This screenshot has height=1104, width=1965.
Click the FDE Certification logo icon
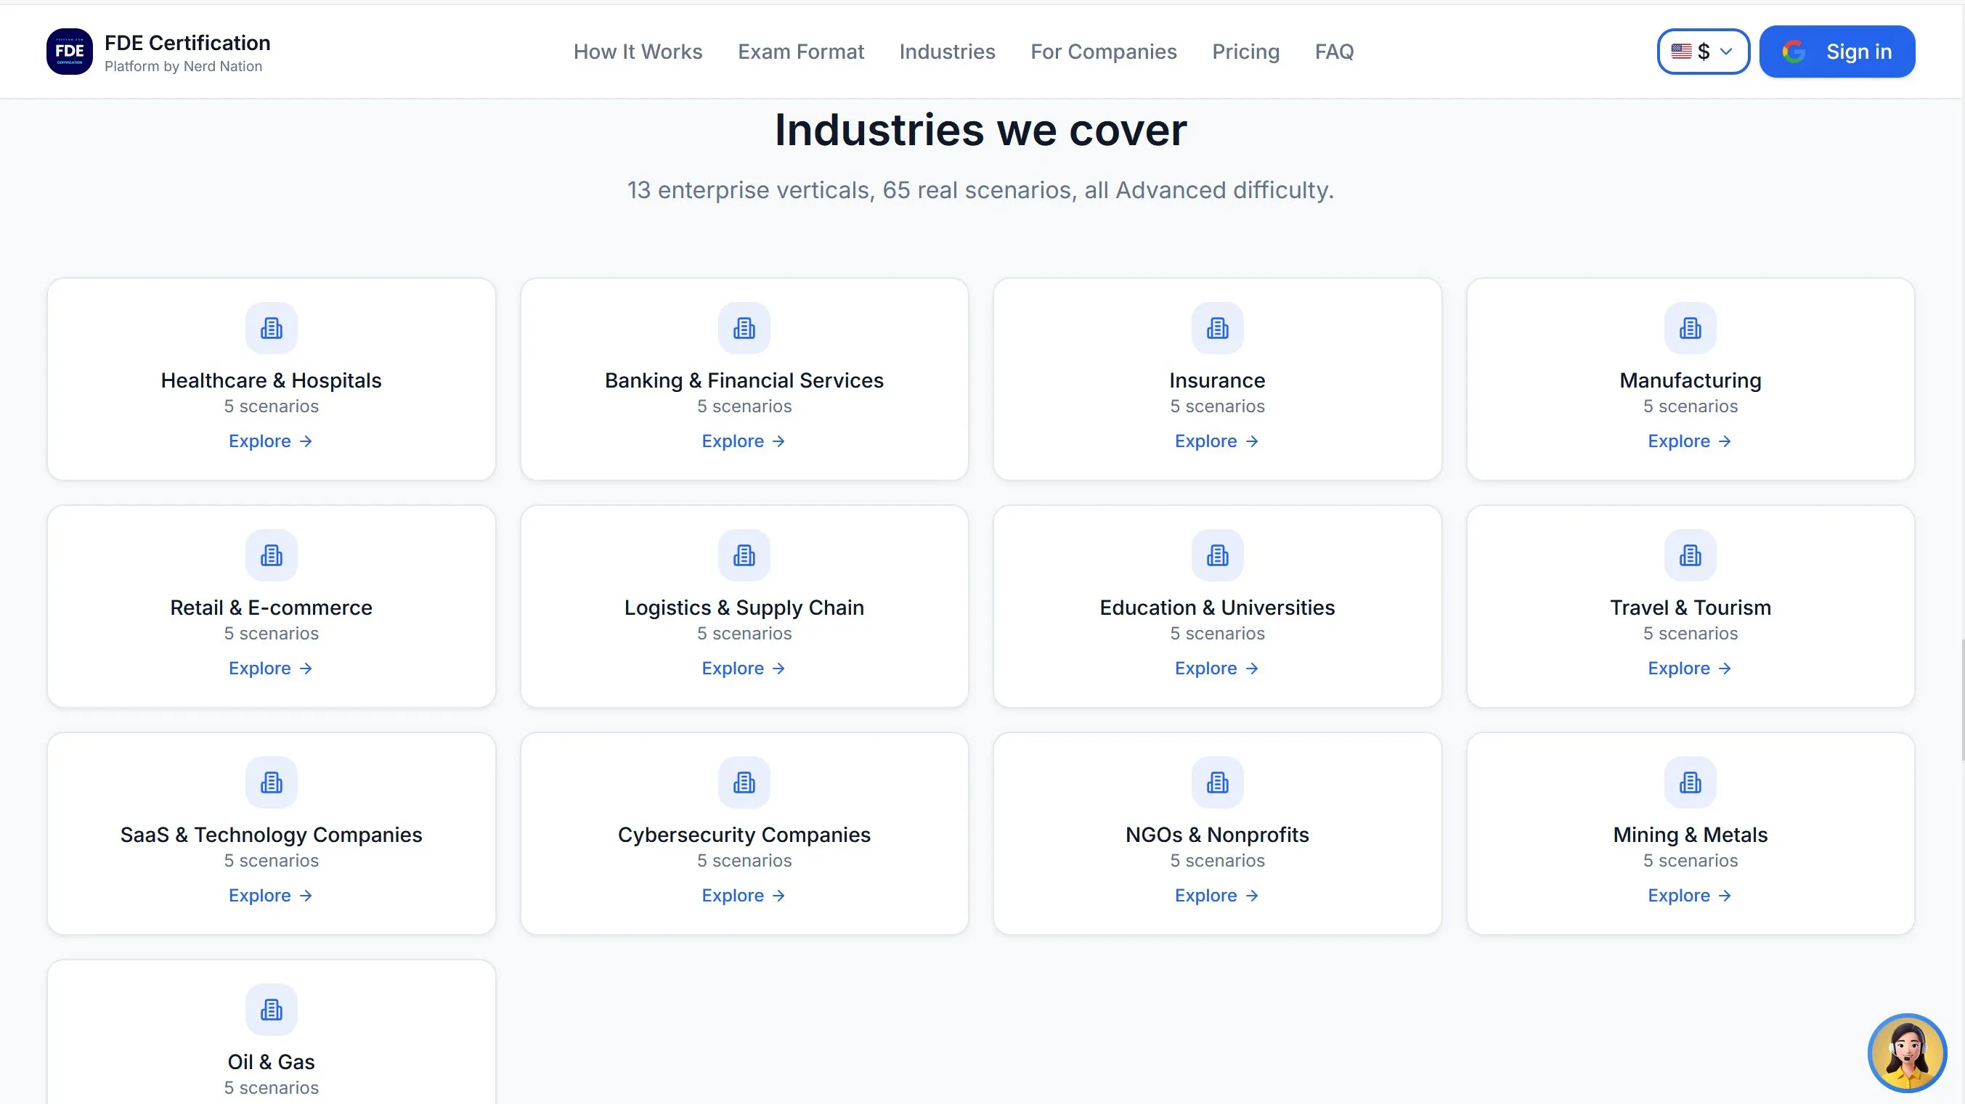[70, 52]
